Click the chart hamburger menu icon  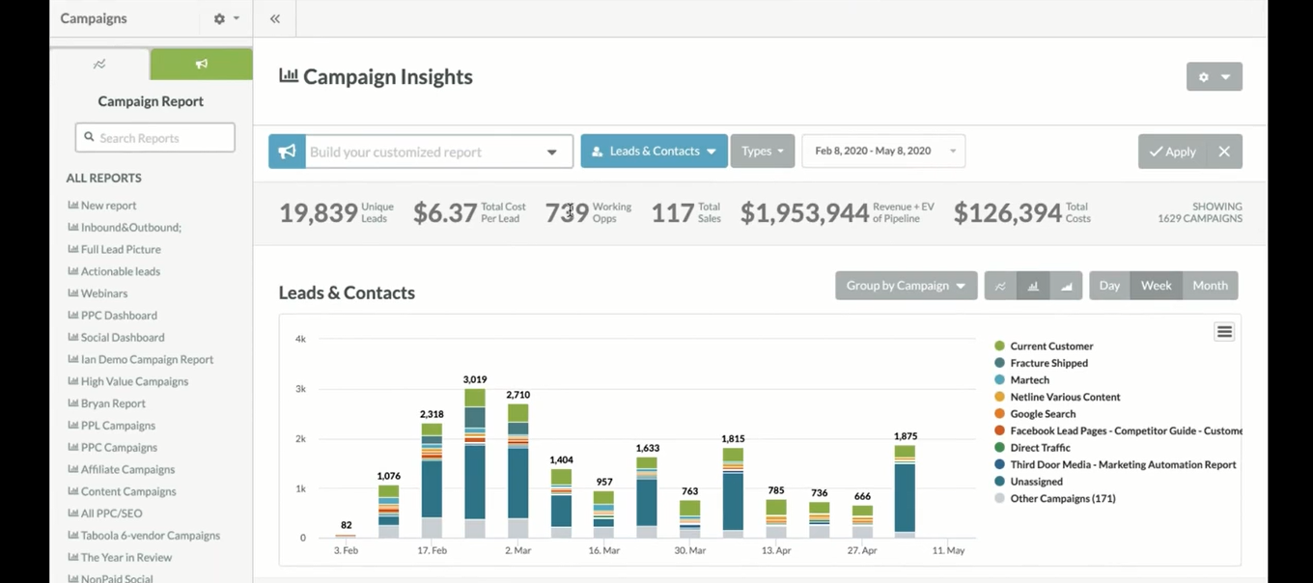1224,332
